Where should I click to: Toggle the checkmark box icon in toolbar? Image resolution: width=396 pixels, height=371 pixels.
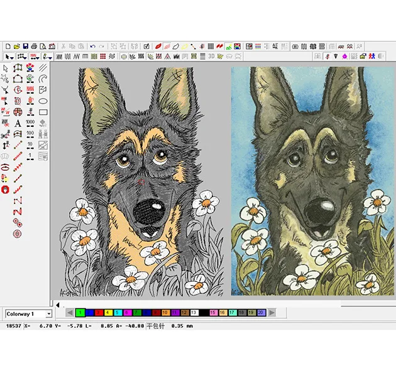click(x=146, y=46)
